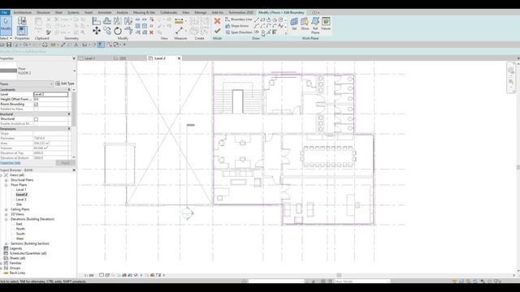Click the Boundary Line button

point(239,19)
